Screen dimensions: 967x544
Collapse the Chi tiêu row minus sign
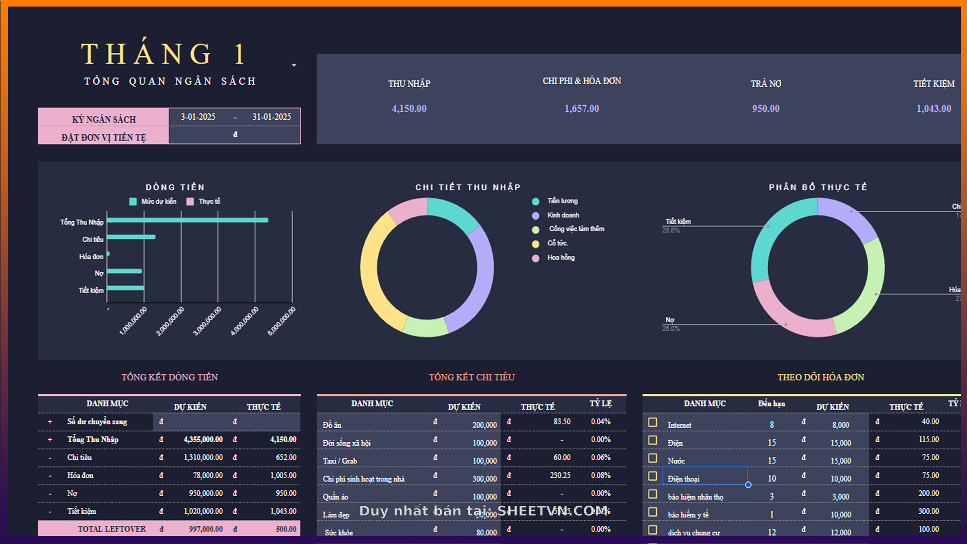coord(50,458)
